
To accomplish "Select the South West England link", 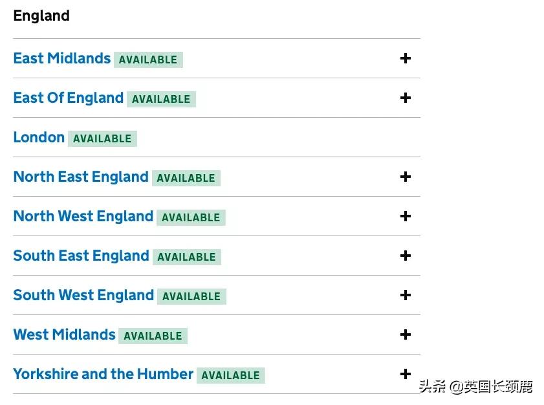I will (83, 295).
